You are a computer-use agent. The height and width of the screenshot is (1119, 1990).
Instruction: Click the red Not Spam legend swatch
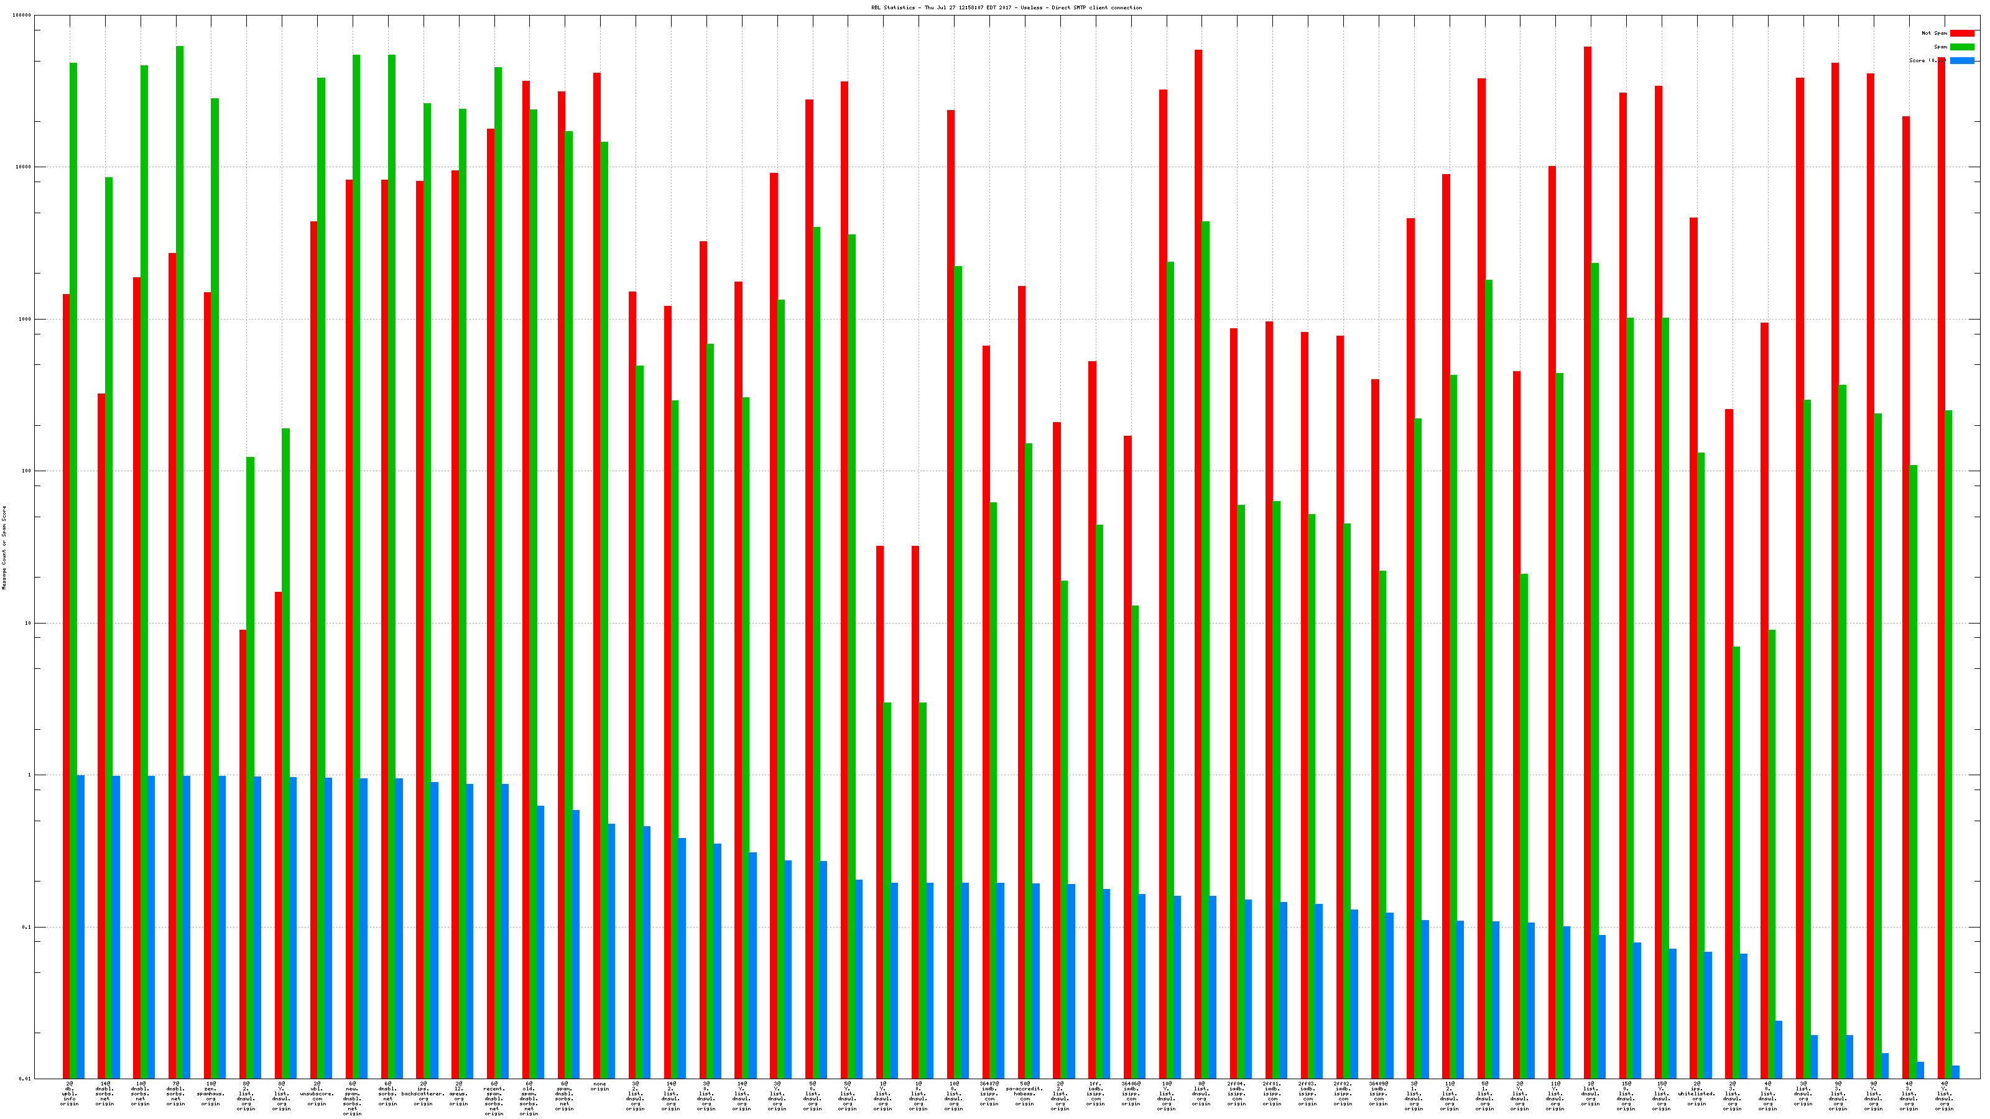pos(1961,33)
